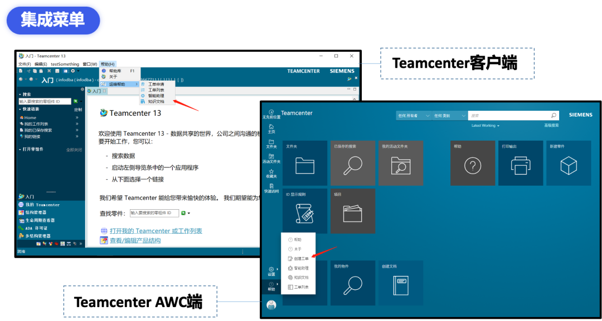
Task: Click the 帮助 question mark tile
Action: coord(473,162)
